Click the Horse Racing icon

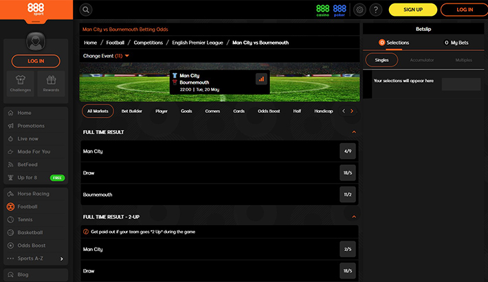(x=10, y=194)
